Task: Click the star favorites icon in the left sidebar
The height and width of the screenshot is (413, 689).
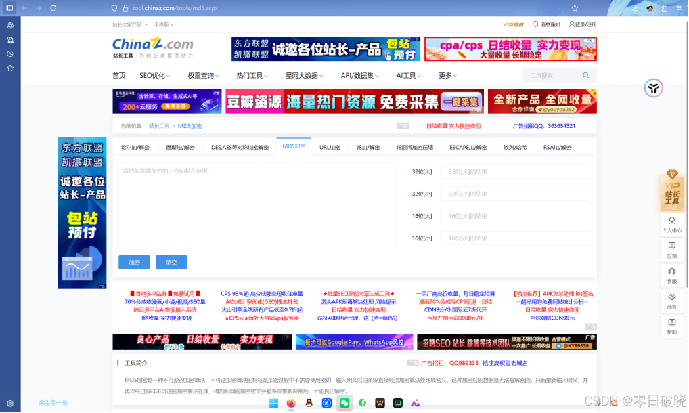Action: click(x=9, y=68)
